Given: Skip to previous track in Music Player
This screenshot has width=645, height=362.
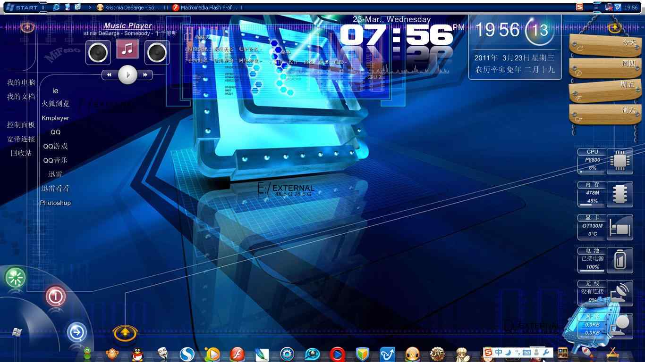Looking at the screenshot, I should (110, 74).
